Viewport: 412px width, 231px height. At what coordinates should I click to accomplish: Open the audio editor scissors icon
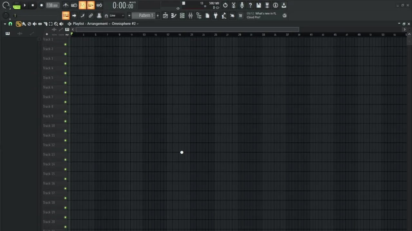[234, 5]
